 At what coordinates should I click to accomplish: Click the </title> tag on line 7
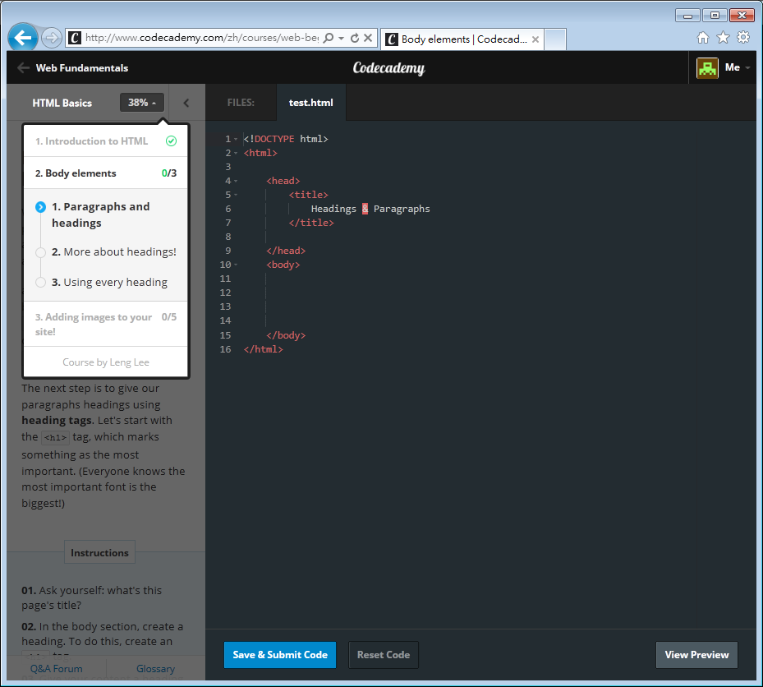point(311,223)
